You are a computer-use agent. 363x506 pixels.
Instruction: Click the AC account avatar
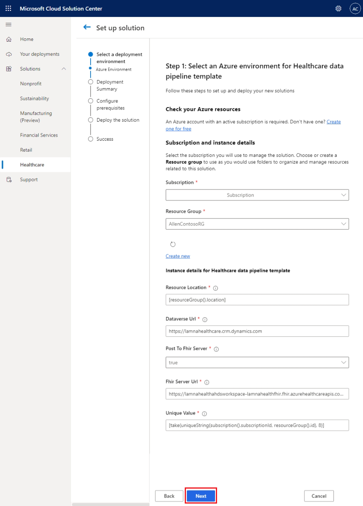pos(355,8)
